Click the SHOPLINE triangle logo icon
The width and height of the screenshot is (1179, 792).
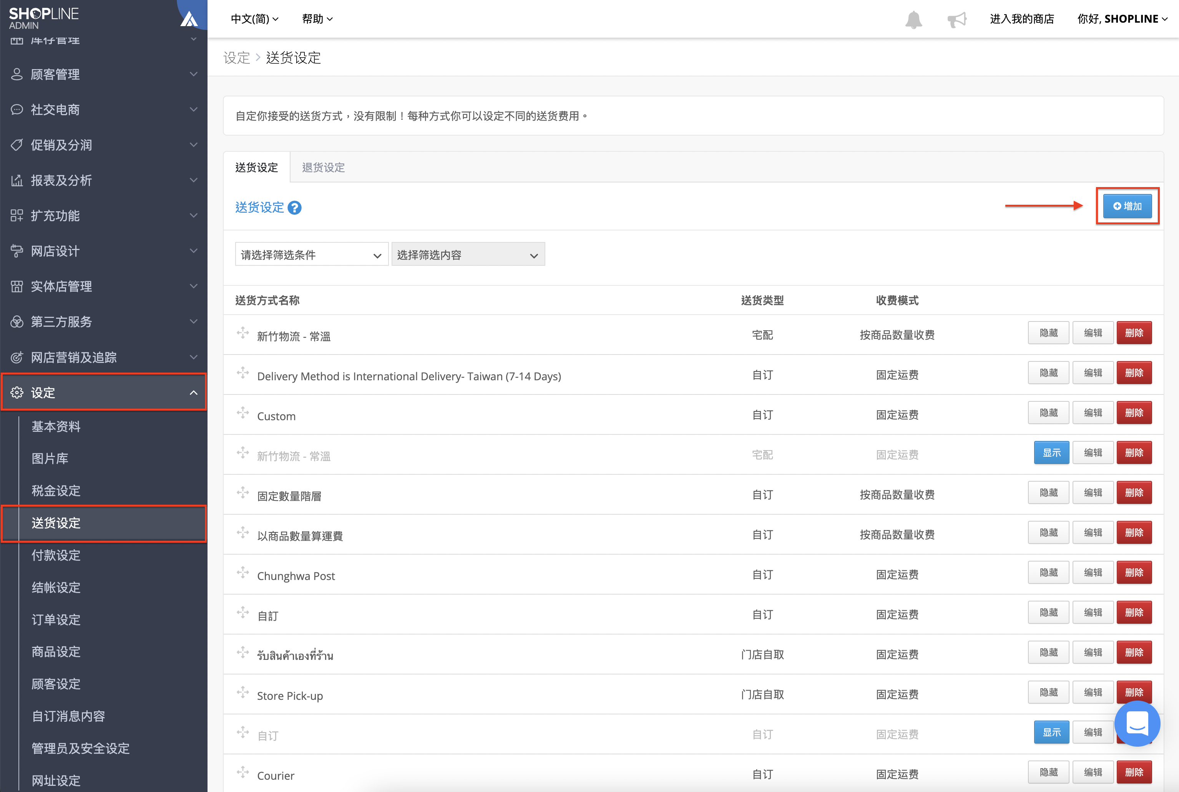tap(189, 19)
